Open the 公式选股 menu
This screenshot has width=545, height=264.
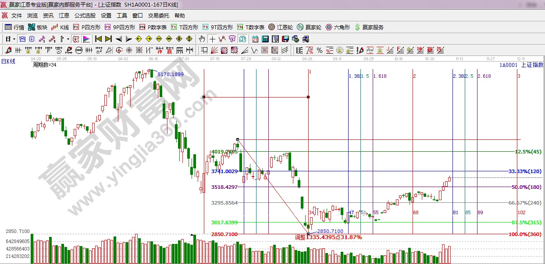pyautogui.click(x=85, y=16)
